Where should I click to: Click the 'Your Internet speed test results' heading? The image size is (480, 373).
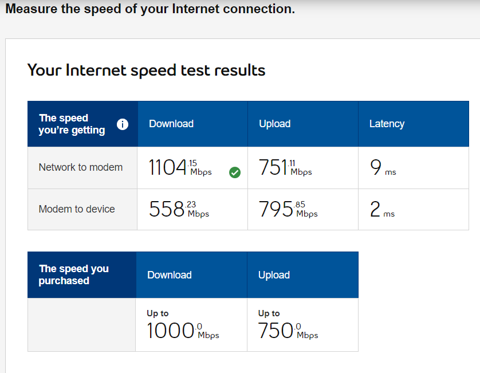[x=146, y=70]
